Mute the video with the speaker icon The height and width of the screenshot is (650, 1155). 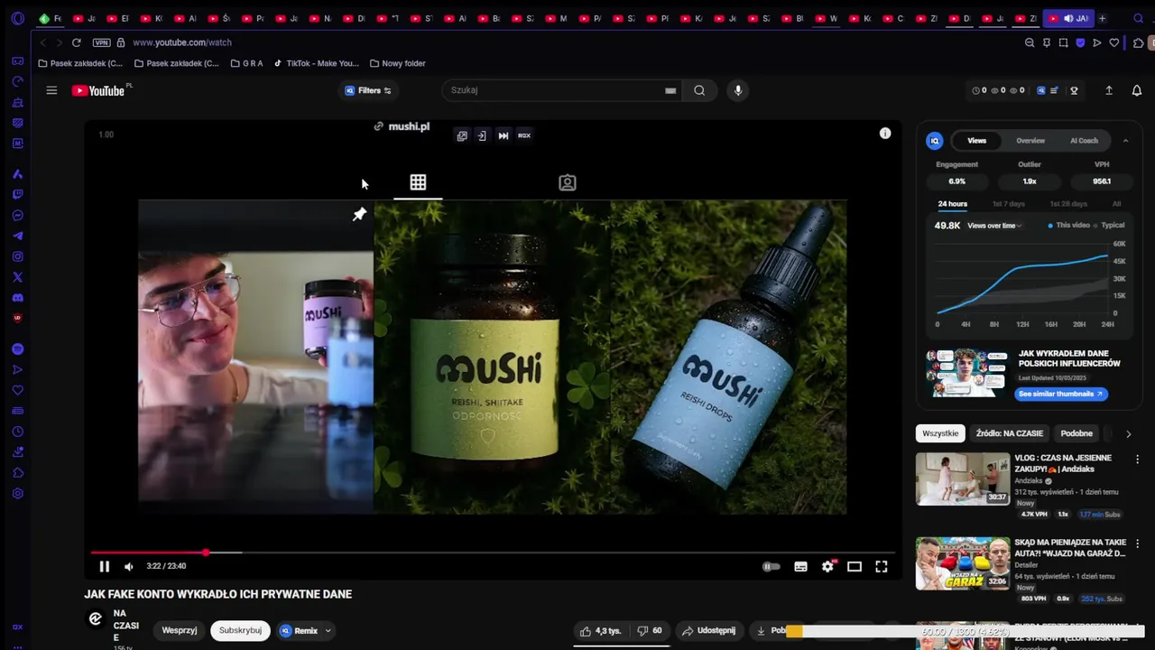129,566
